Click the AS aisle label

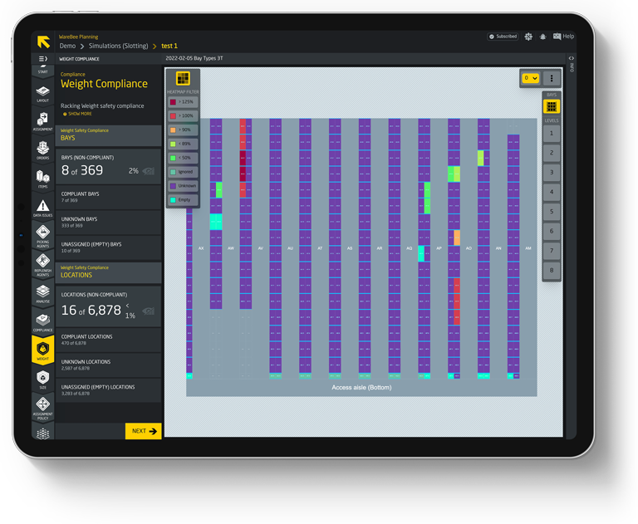click(350, 248)
